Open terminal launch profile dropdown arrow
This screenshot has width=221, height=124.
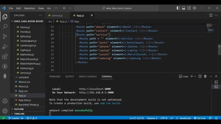195,76
